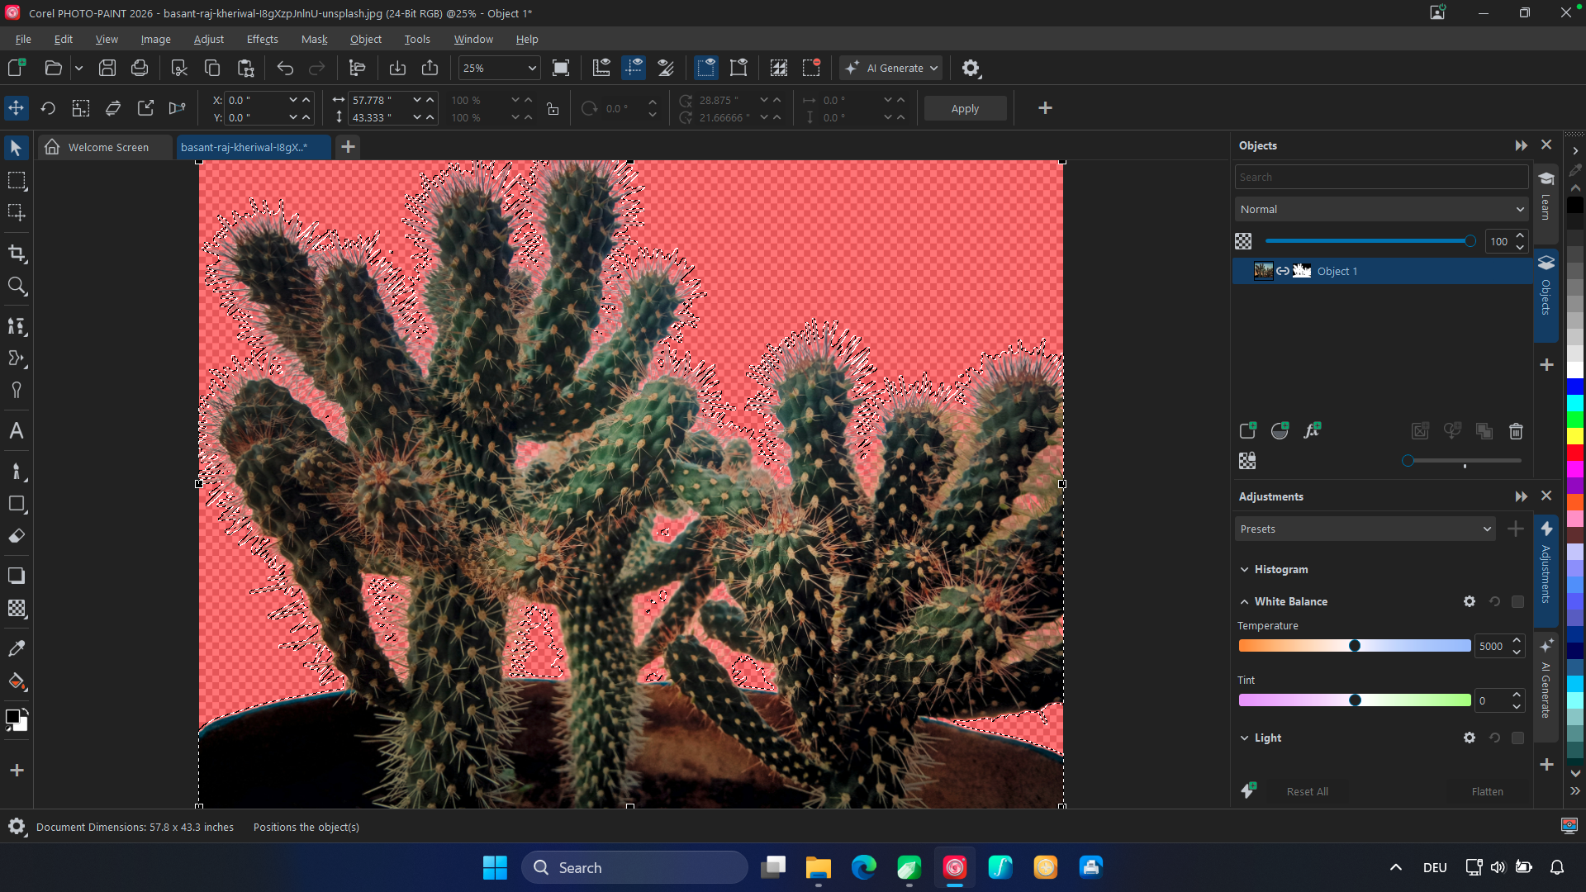Toggle lock object transparency in Objects panel

[x=1247, y=460]
